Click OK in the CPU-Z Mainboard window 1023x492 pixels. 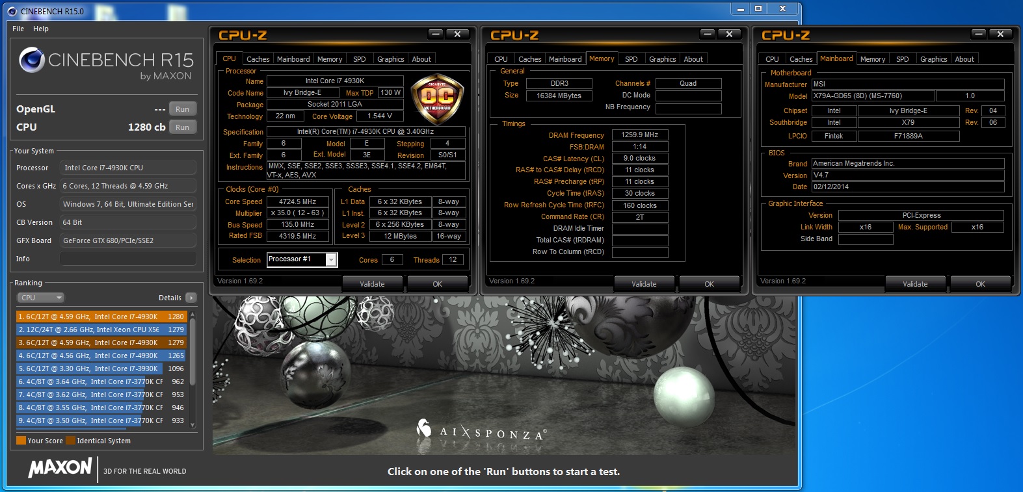[x=981, y=284]
